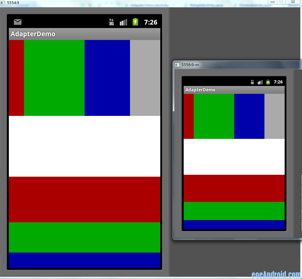Viewport: 302px width, 279px height.
Task: Tap the 3G data icon in 5556 emulator
Action: [252, 82]
